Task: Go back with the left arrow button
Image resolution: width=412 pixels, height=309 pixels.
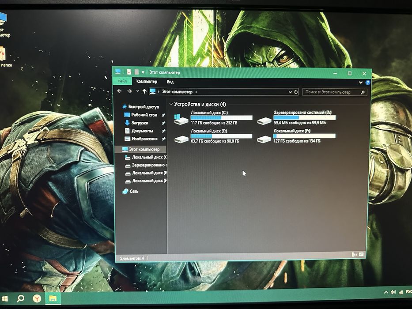Action: pyautogui.click(x=120, y=91)
